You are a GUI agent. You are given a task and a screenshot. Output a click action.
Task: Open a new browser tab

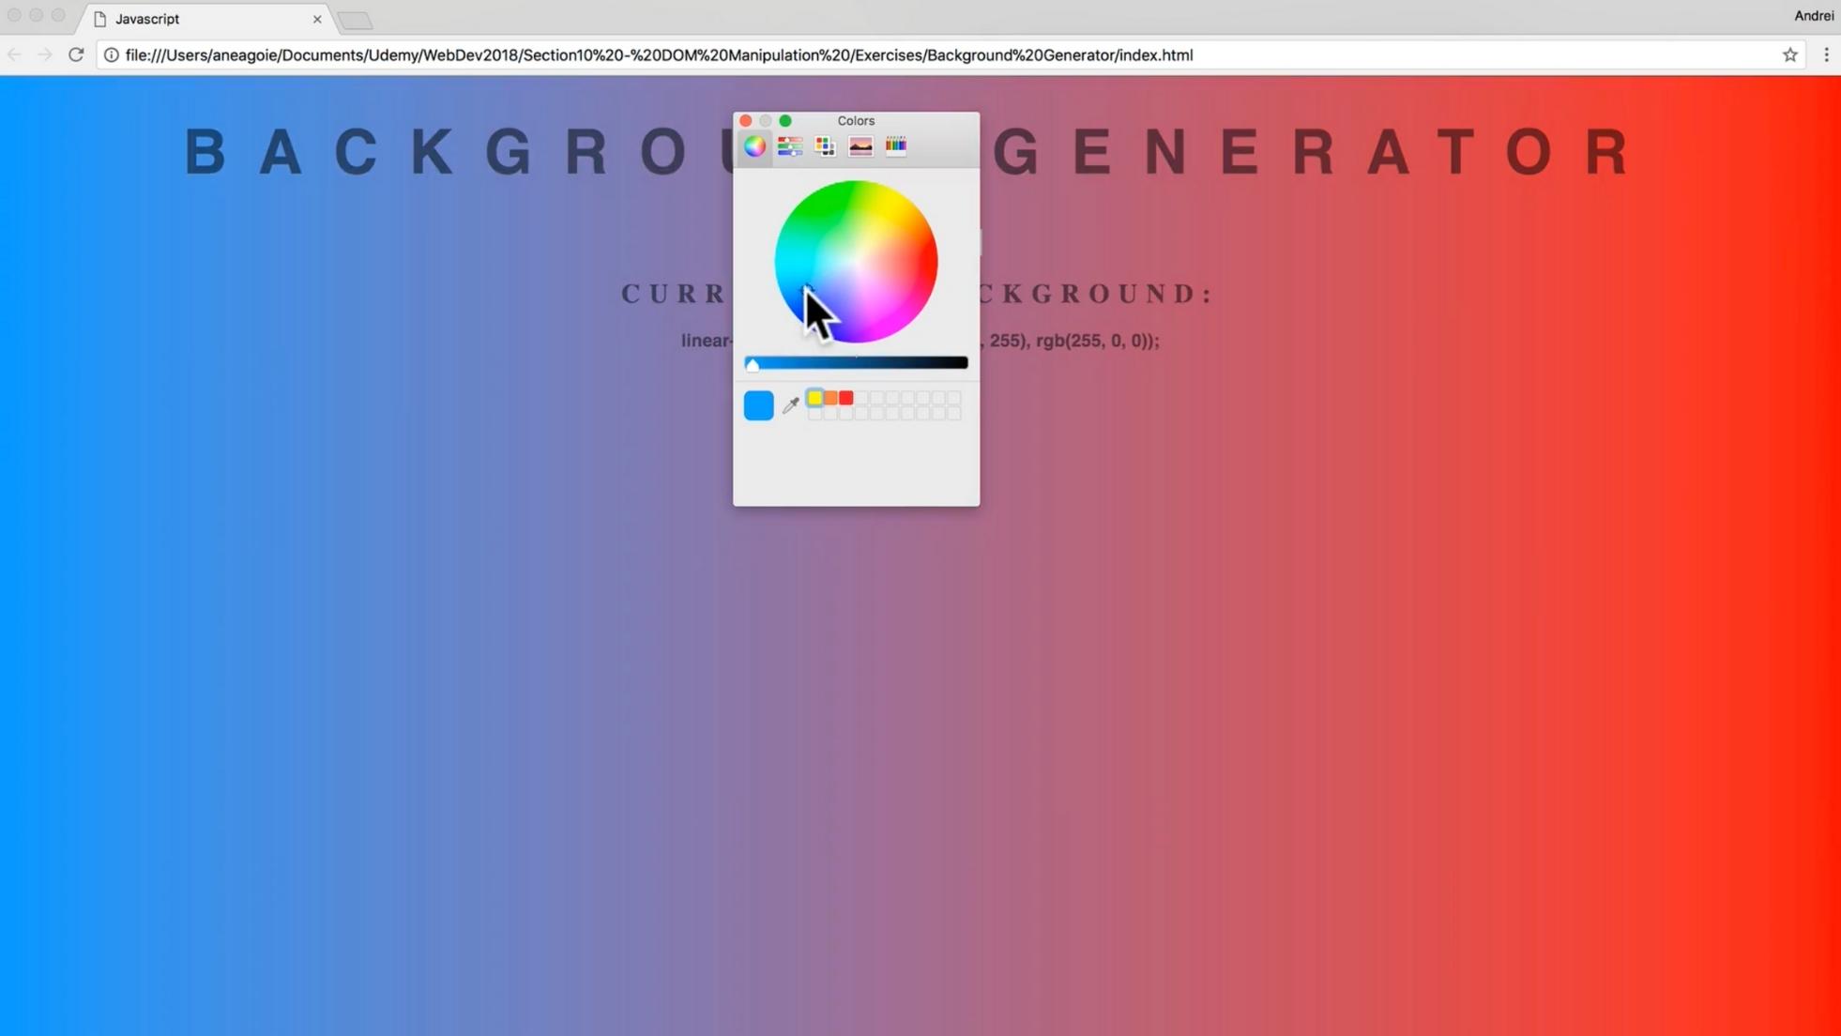356,20
